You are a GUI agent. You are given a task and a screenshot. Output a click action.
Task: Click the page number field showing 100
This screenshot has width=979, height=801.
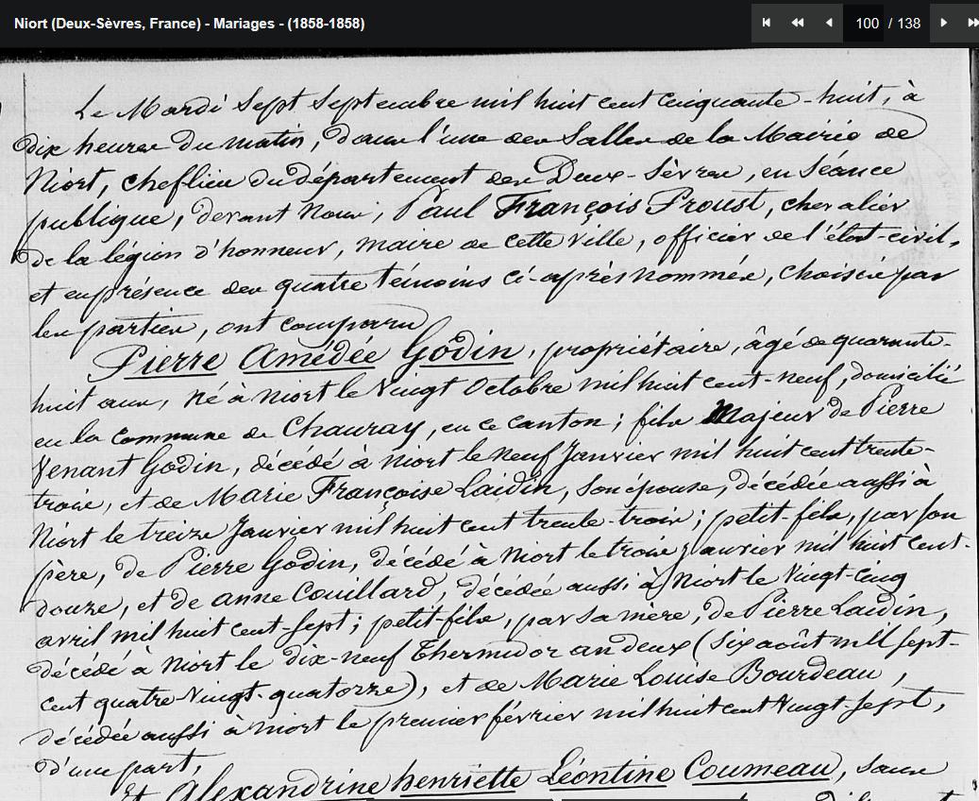point(866,24)
